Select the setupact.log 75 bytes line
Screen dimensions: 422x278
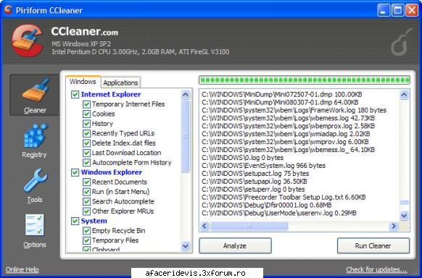pos(255,174)
